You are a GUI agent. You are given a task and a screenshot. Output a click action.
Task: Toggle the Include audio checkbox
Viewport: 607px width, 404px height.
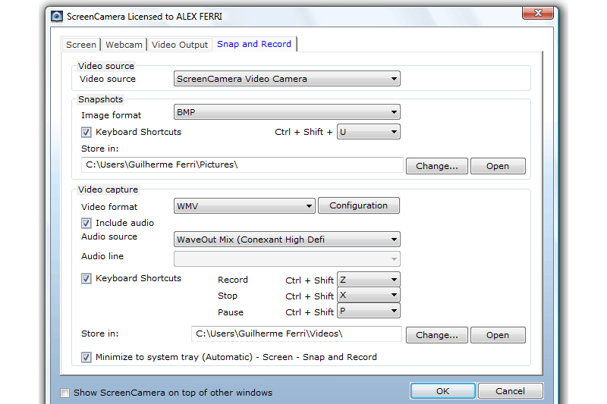click(86, 223)
